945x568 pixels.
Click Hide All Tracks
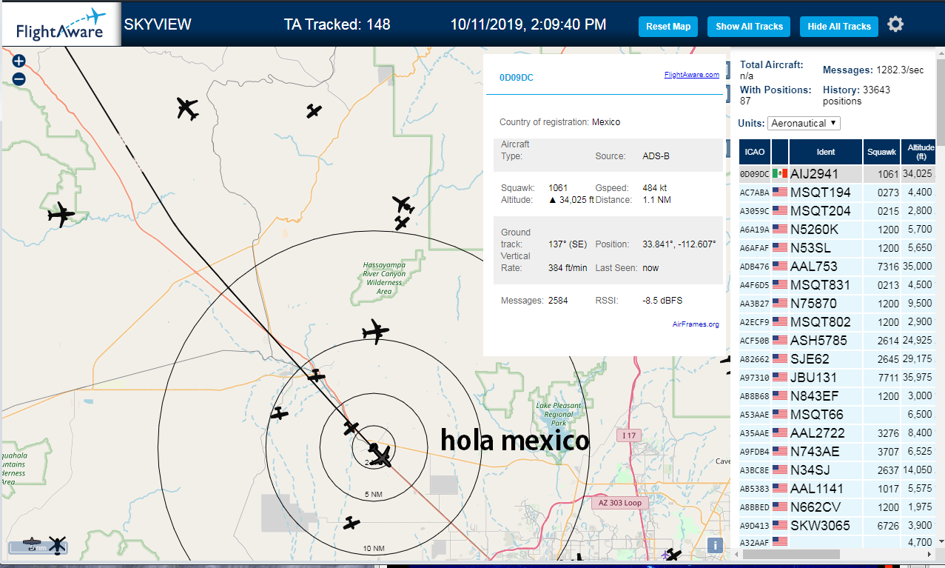(x=839, y=27)
